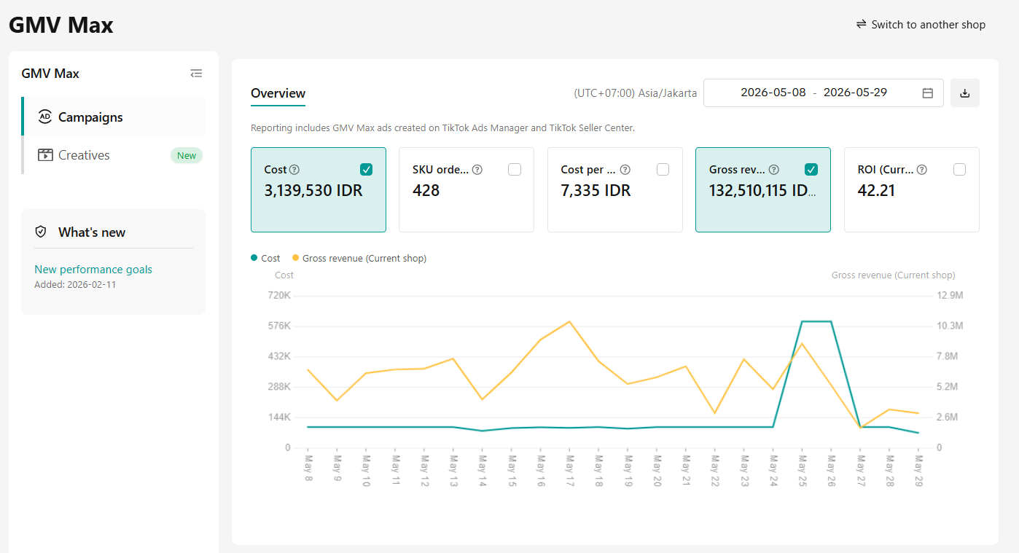Click the (UTC+07:00) Asia/Jakarta timezone text
The height and width of the screenshot is (553, 1019).
[636, 93]
